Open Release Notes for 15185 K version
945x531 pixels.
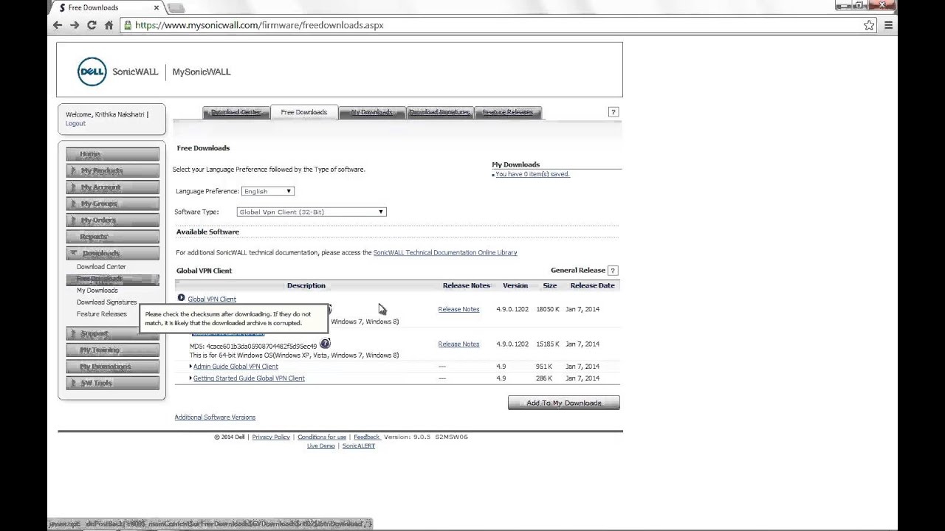click(x=458, y=344)
